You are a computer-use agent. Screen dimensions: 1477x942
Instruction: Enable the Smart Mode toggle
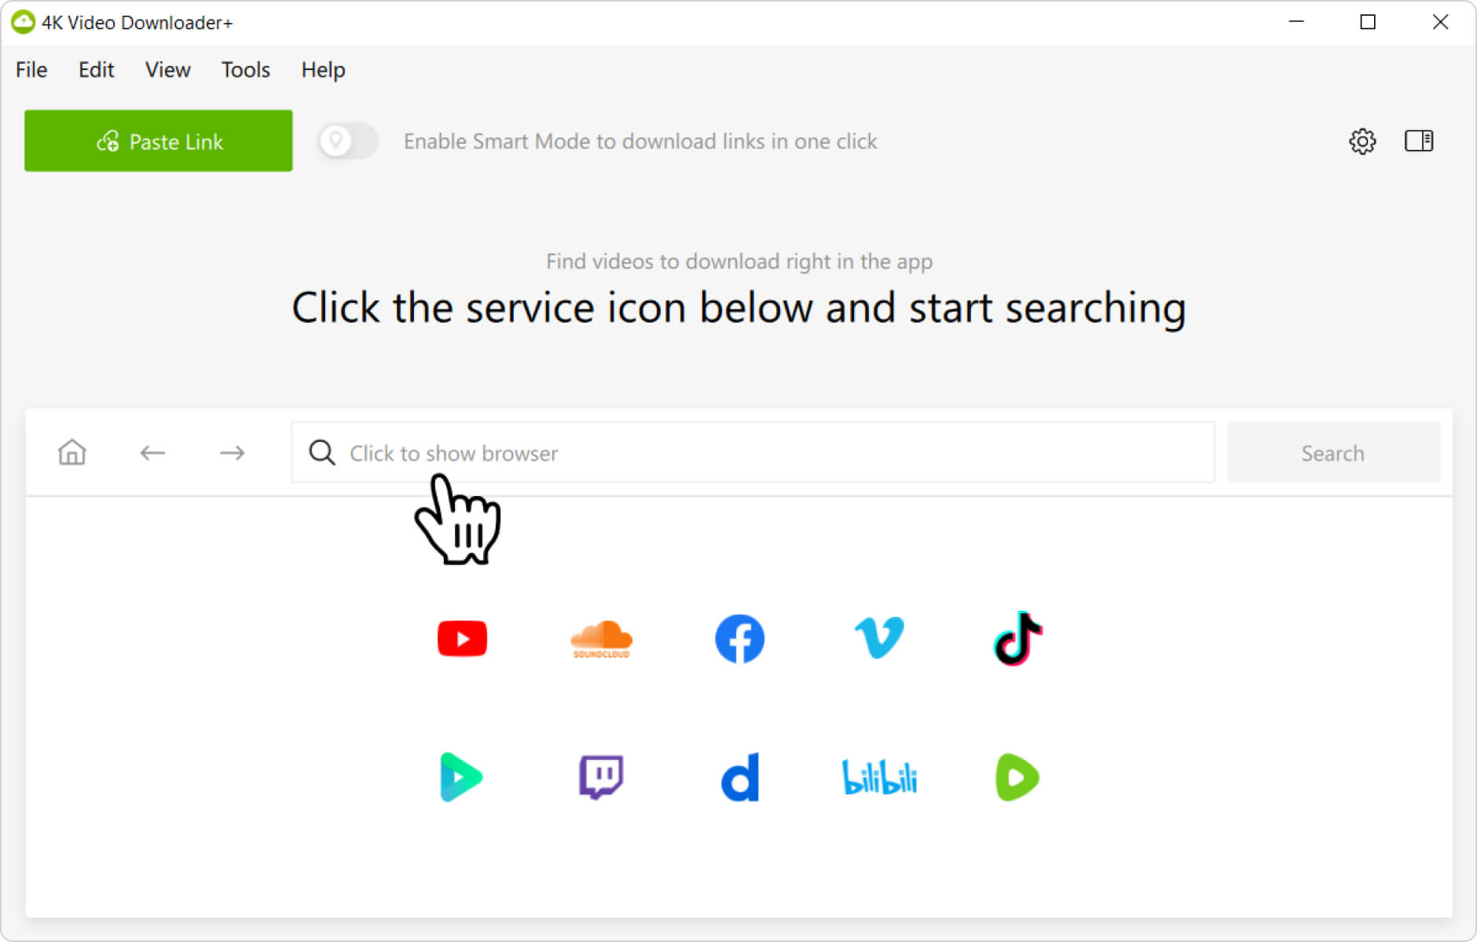[348, 141]
